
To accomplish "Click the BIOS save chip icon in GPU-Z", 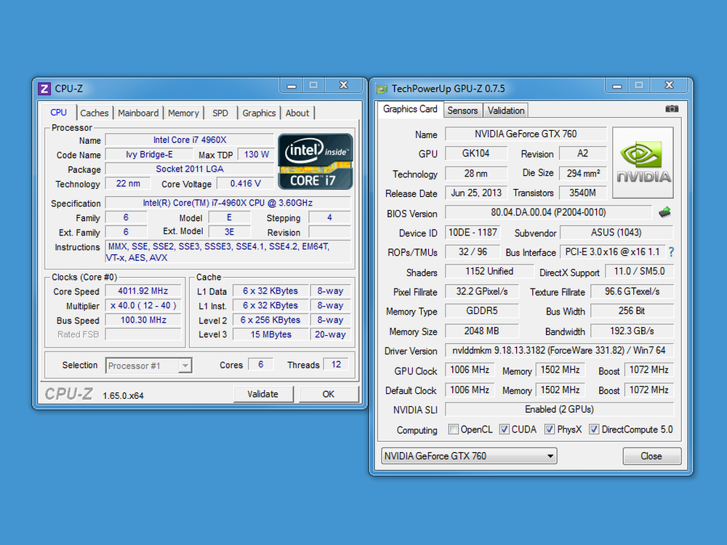I will [x=665, y=212].
